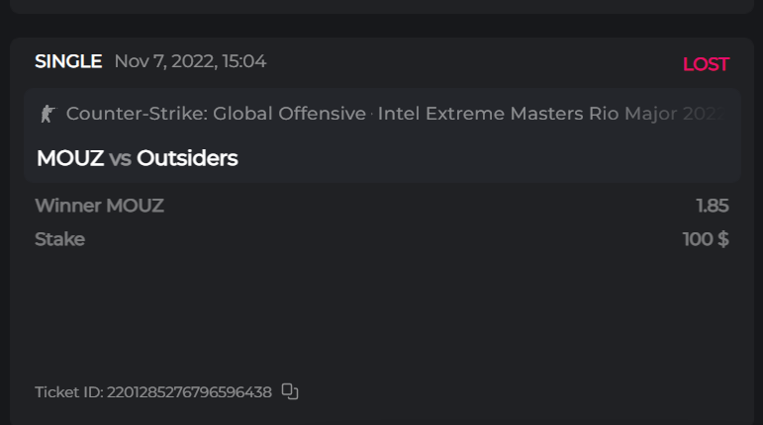The height and width of the screenshot is (425, 763).
Task: Click the 'vs' text between teams
Action: (120, 158)
